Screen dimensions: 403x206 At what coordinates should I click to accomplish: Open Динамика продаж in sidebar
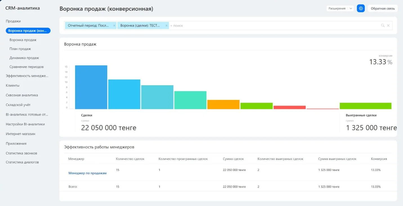(24, 58)
